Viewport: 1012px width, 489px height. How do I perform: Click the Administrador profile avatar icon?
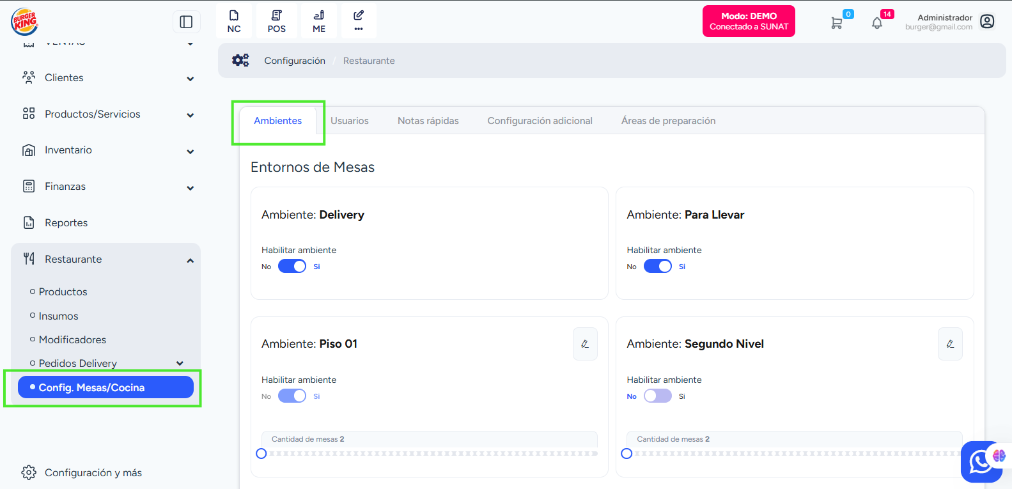(987, 22)
